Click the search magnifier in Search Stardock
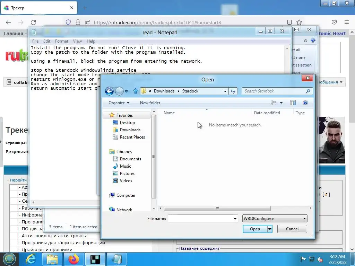This screenshot has height=266, width=355. coord(308,91)
